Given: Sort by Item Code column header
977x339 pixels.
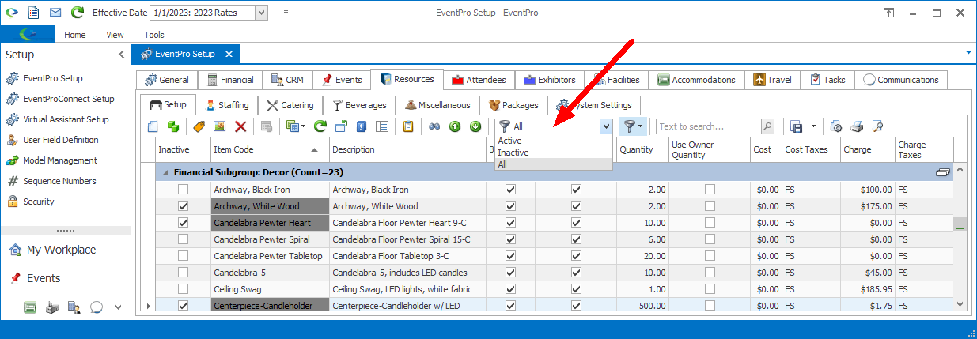Looking at the screenshot, I should (x=268, y=149).
